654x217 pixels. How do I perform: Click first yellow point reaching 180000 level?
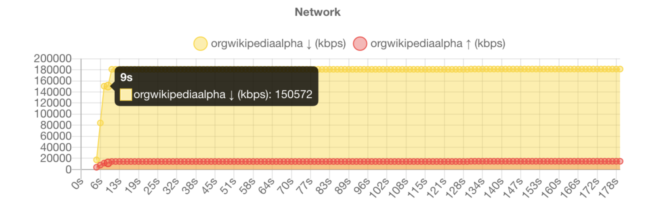[112, 69]
